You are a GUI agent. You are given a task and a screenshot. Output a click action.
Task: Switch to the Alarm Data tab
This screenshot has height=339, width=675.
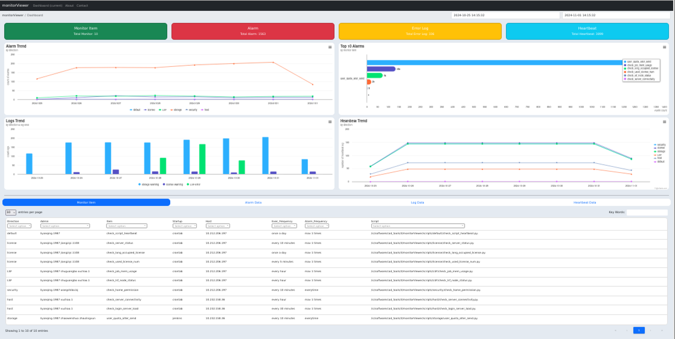pos(253,202)
